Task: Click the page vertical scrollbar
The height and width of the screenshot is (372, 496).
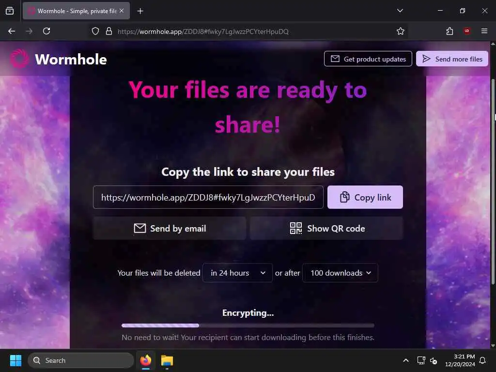Action: 493,182
